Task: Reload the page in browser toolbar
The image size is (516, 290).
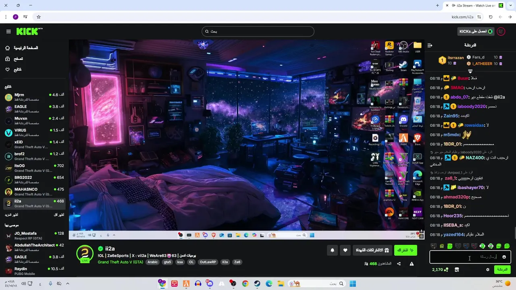Action: click(x=491, y=17)
